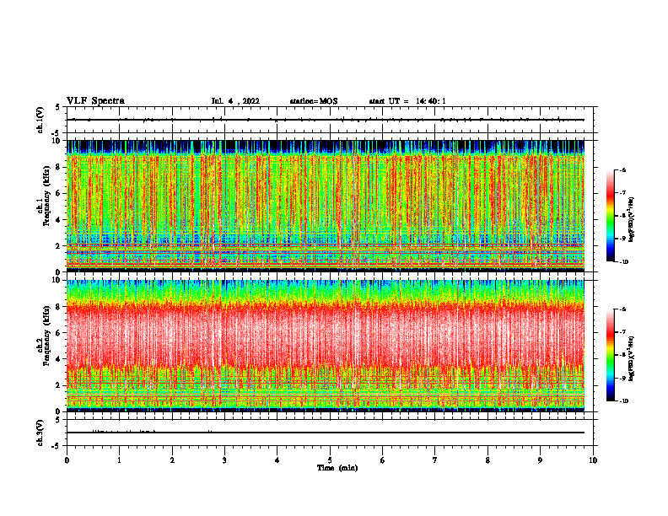Click inside the ch.1 spectrogram panel
The height and width of the screenshot is (516, 668).
click(x=326, y=206)
